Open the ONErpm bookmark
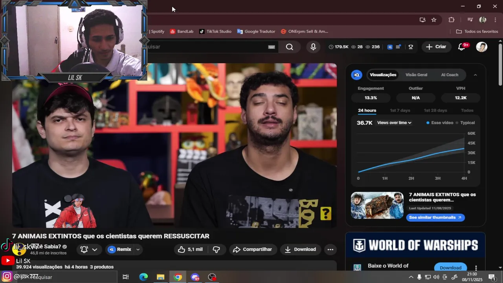This screenshot has width=503, height=283. 305,31
